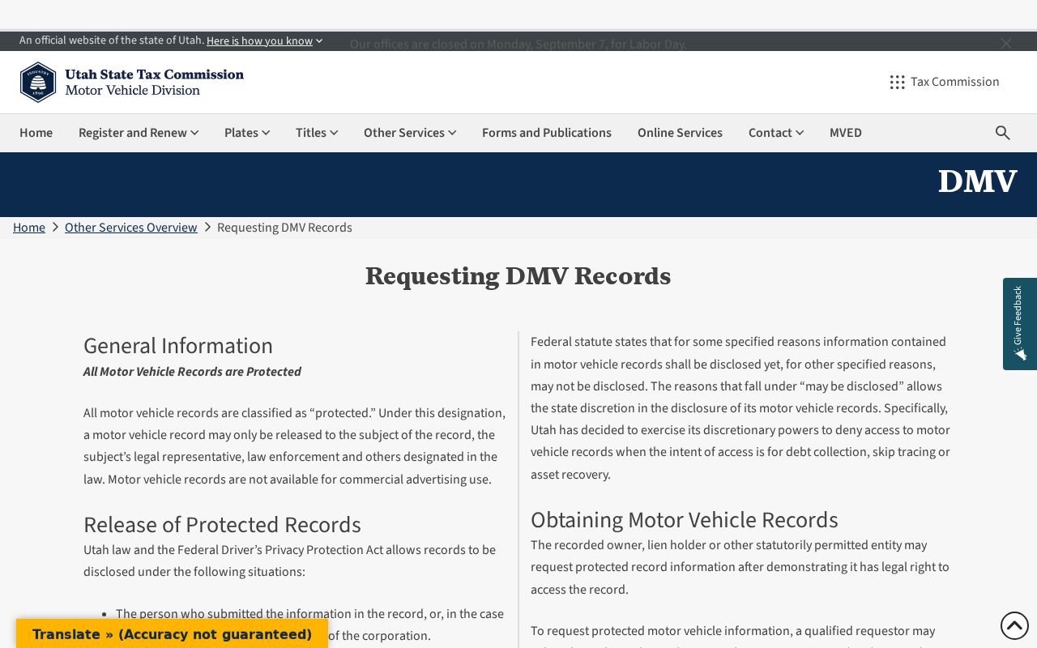
Task: Click the 'Requesting DMV Records' page heading
Action: tap(518, 276)
